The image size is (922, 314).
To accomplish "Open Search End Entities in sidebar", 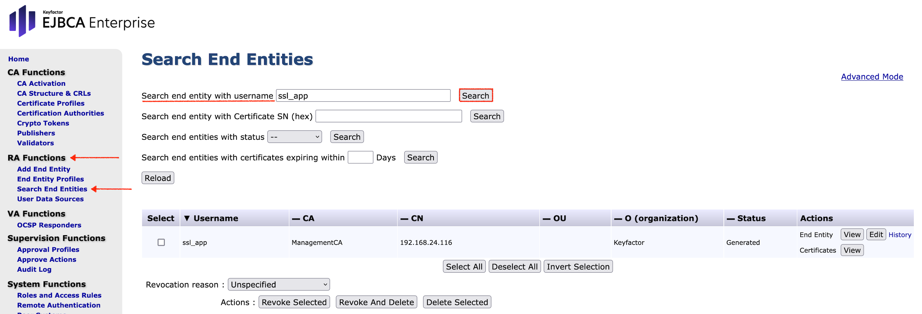I will click(x=52, y=189).
